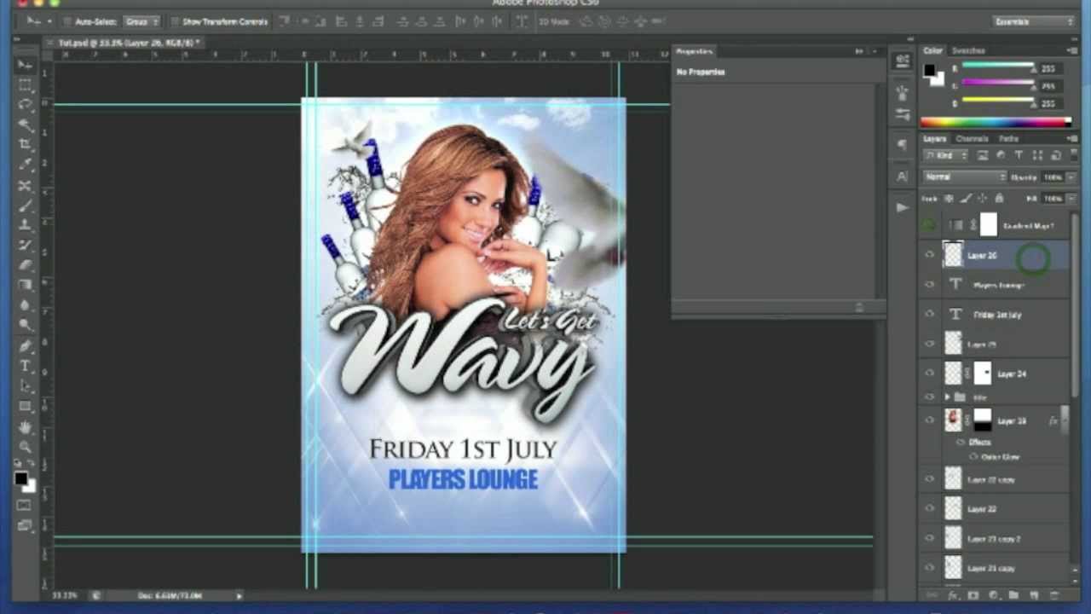Align left edges in options bar
The width and height of the screenshot is (1091, 614).
coord(340,21)
